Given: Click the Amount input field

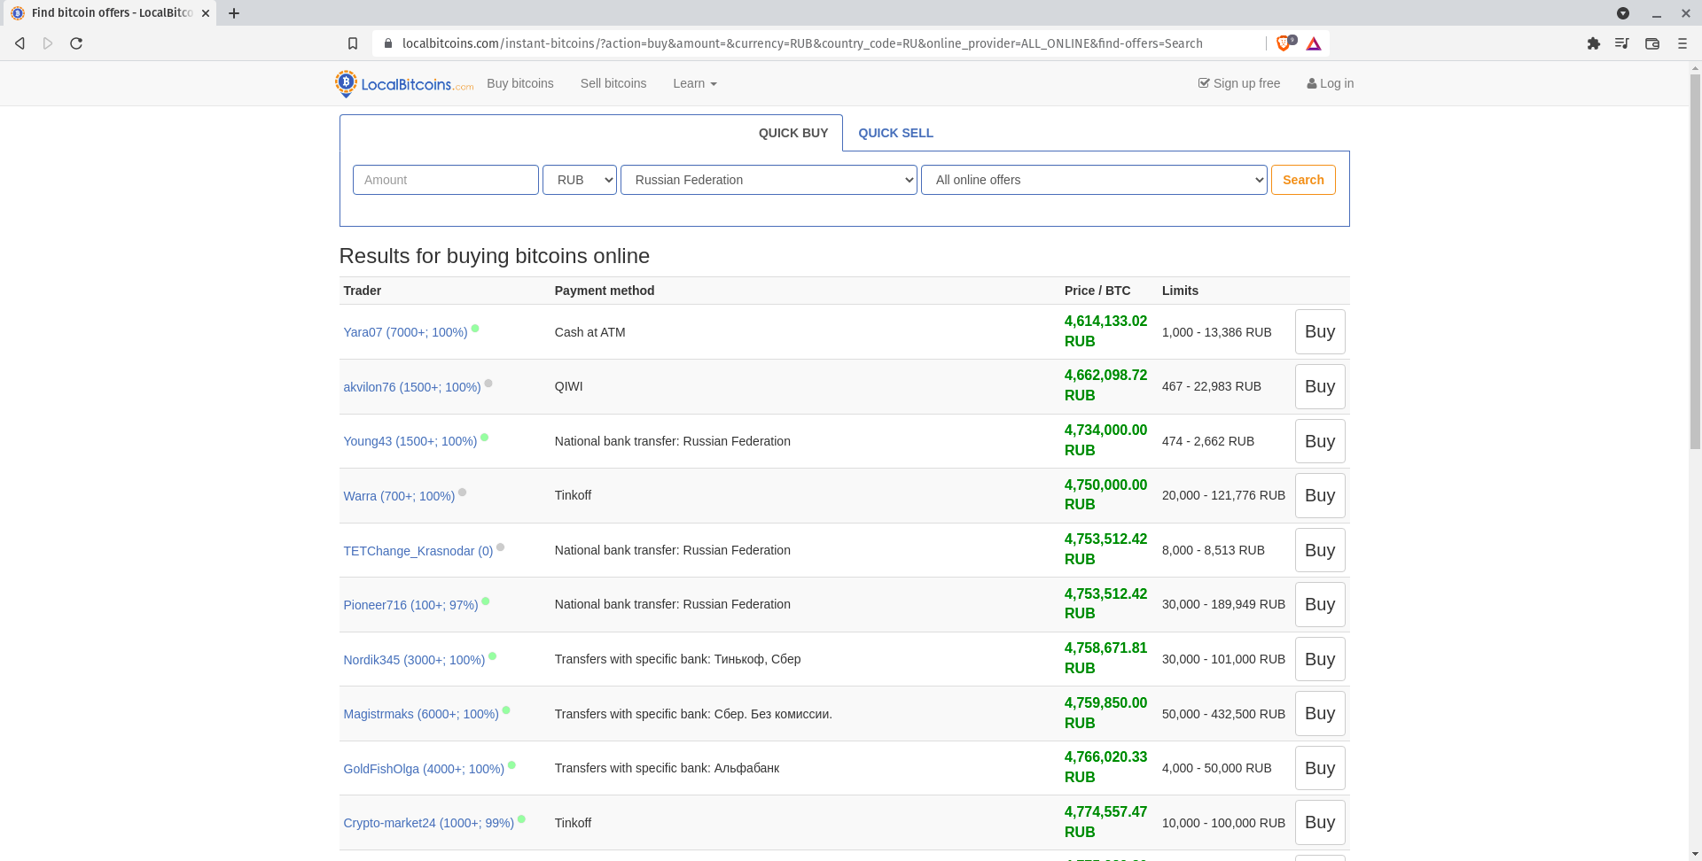Looking at the screenshot, I should tap(446, 180).
